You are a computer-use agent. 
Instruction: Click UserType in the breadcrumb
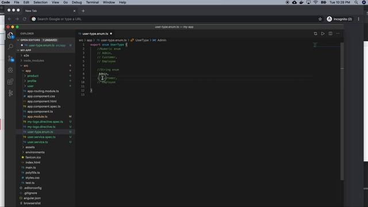(x=142, y=40)
